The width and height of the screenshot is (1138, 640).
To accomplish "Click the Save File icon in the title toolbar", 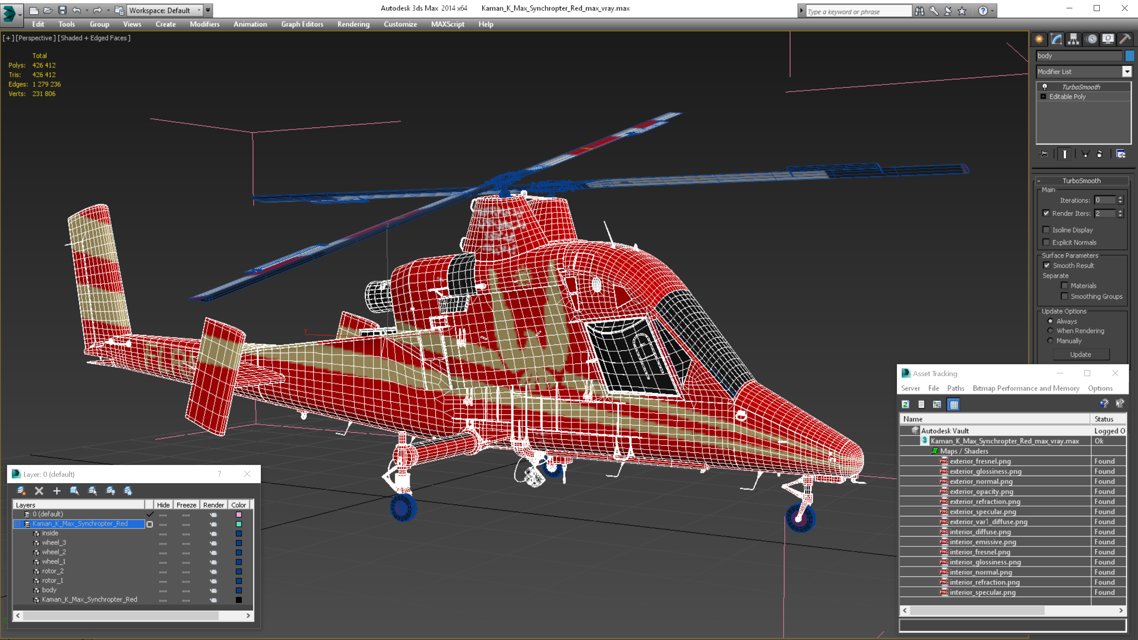I will click(62, 10).
